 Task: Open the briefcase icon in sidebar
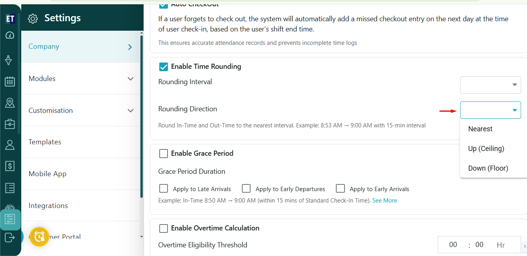(x=10, y=124)
